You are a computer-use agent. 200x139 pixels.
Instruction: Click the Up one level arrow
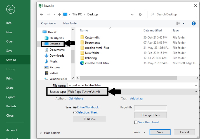tap(59, 14)
